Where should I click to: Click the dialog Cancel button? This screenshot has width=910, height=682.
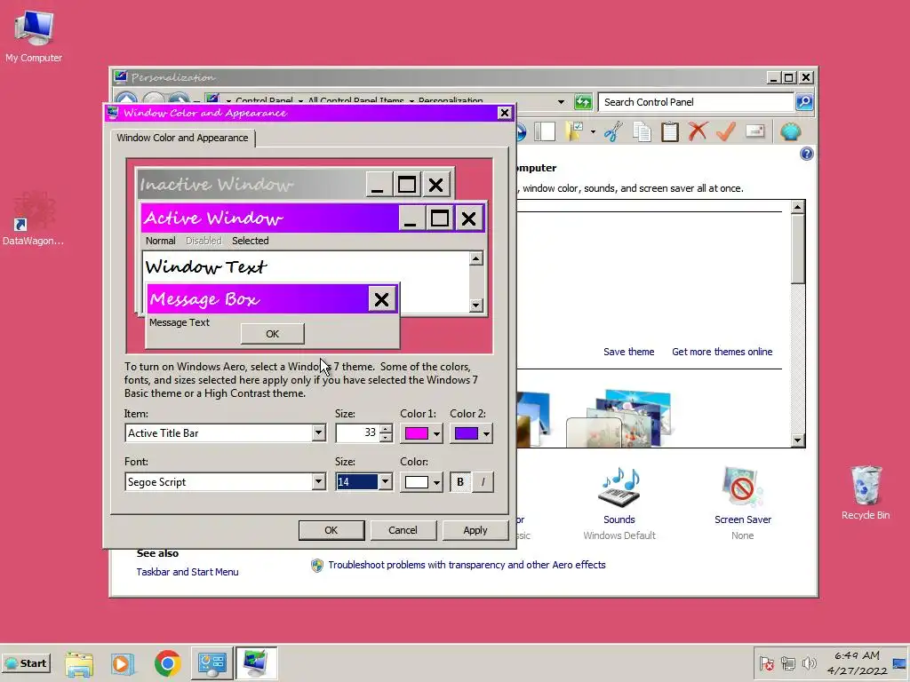coord(403,530)
